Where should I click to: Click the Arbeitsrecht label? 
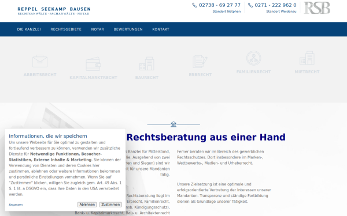[40, 75]
